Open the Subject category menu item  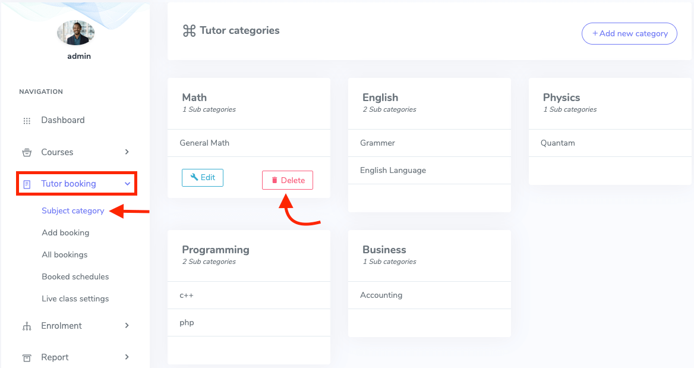[x=72, y=210]
